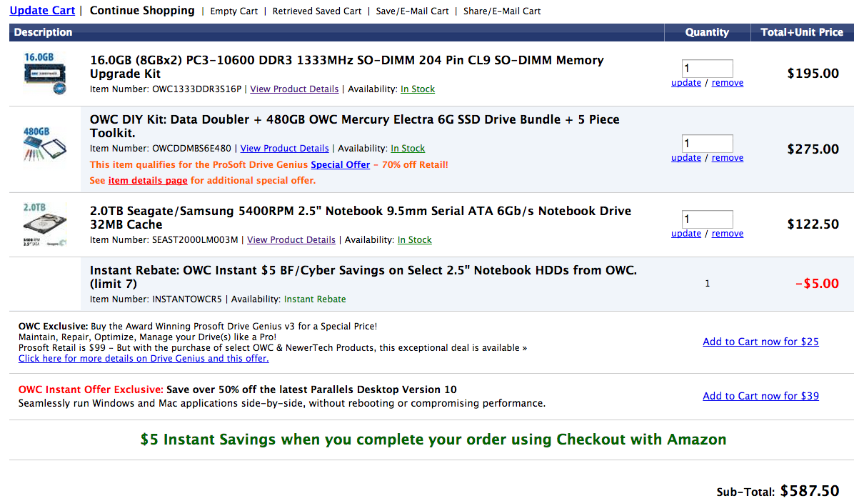Image resolution: width=854 pixels, height=501 pixels.
Task: Click item number OWC1333DDR3S16P
Action: click(196, 89)
